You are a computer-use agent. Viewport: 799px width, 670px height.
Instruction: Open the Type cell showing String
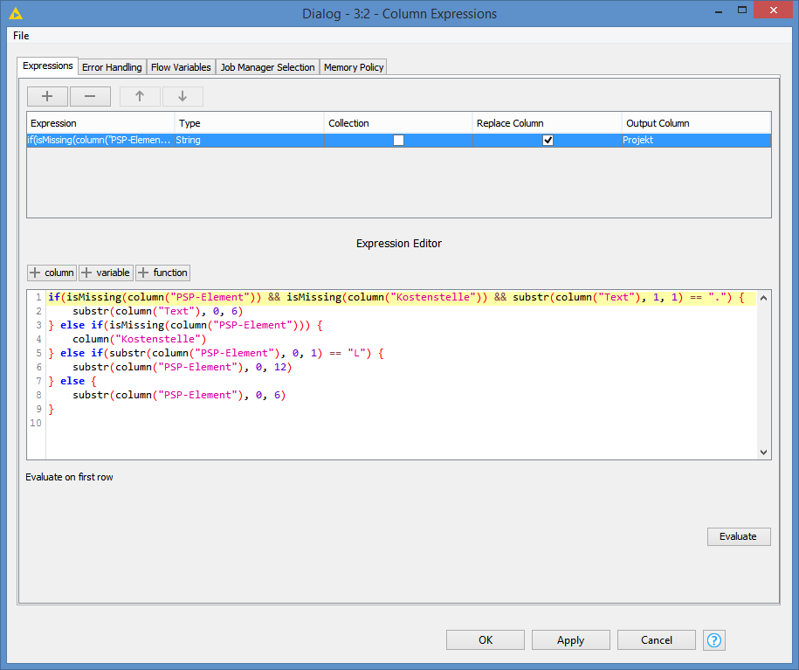[249, 140]
